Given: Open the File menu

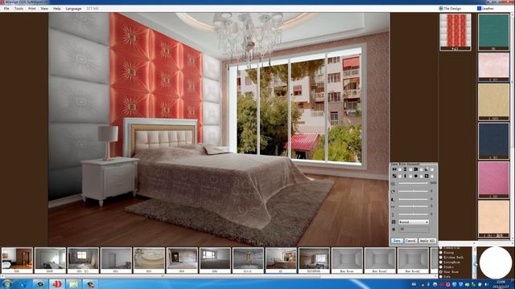Looking at the screenshot, I should 6,9.
